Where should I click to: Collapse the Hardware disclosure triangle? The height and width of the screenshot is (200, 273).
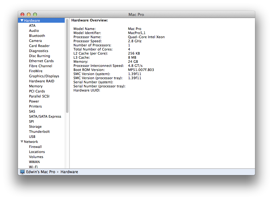tap(22, 21)
